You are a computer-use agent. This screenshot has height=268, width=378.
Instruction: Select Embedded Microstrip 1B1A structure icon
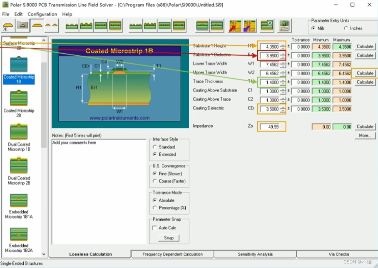(x=19, y=200)
